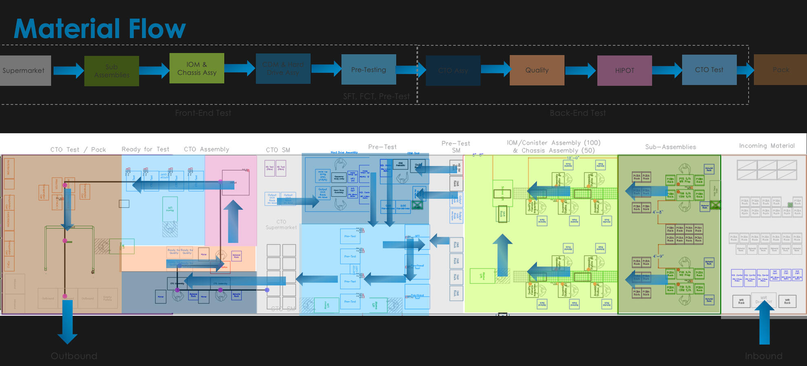Screen dimensions: 807x366
Task: Select the IOM & Chassis Assy box
Action: [x=197, y=68]
